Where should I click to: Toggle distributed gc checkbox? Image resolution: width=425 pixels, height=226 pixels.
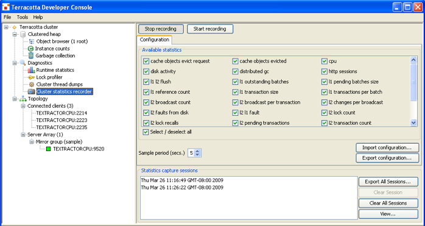click(235, 72)
